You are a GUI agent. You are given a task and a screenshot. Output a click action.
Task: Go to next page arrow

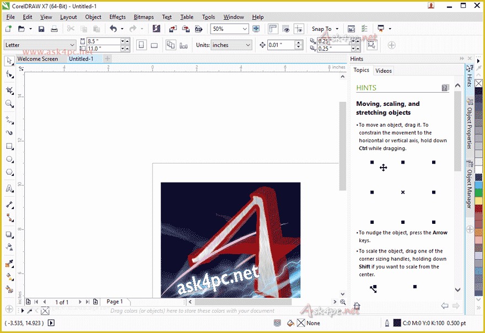click(80, 302)
